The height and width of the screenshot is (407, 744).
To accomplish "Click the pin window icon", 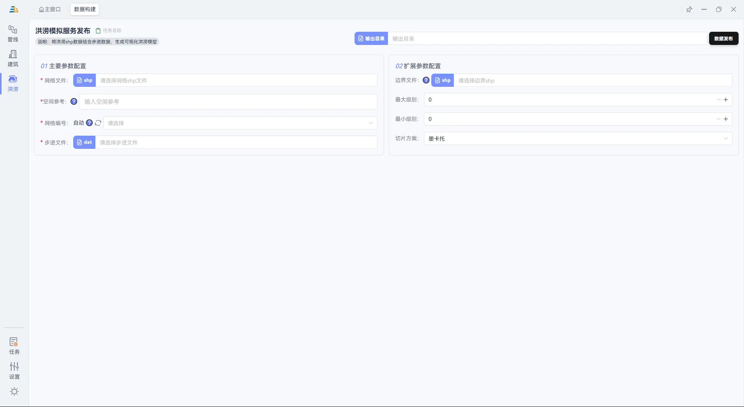I will (689, 10).
